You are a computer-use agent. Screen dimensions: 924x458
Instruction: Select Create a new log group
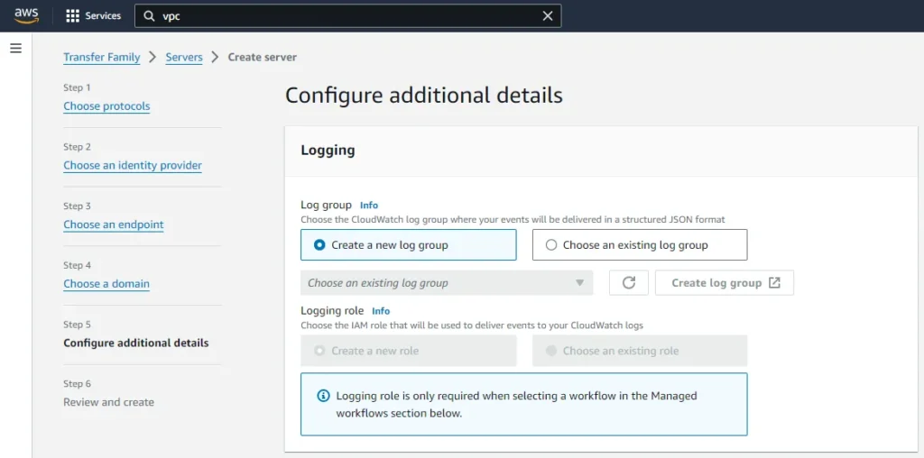pos(319,245)
